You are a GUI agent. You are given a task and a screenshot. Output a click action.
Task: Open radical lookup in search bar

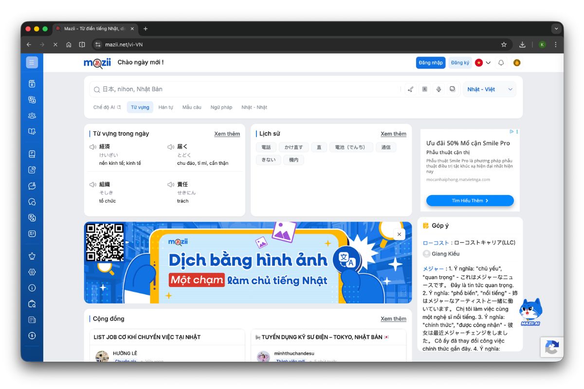click(x=424, y=89)
